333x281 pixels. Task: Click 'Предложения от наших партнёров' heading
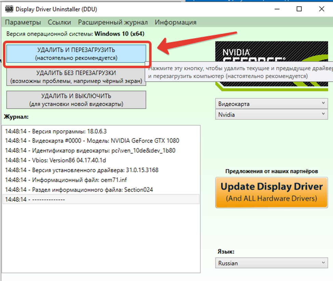(x=271, y=171)
